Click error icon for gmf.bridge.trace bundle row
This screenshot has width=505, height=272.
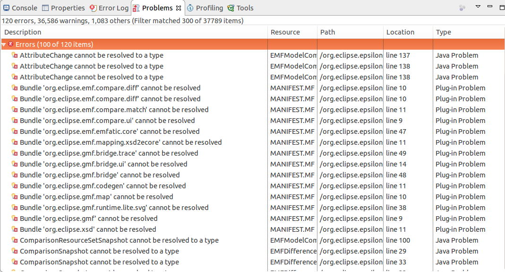(15, 153)
